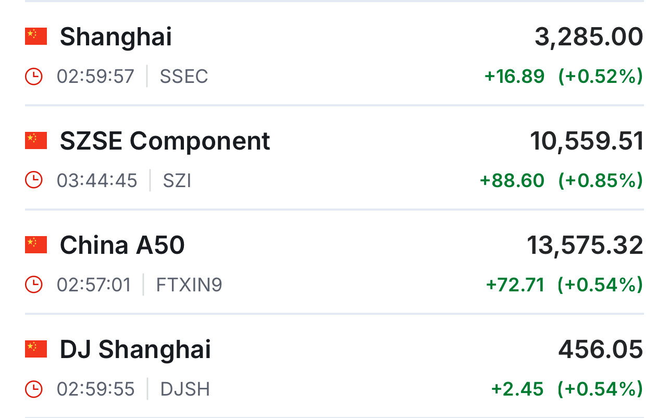
Task: Click the flag icon next to DJ Shanghai
Action: 36,349
